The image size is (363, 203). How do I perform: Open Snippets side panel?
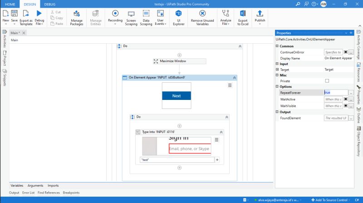point(5,77)
